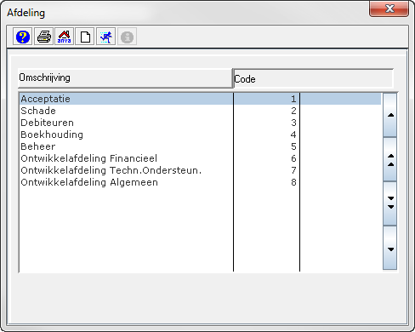This screenshot has height=332, width=415.
Task: Click code value 4
Action: (293, 135)
